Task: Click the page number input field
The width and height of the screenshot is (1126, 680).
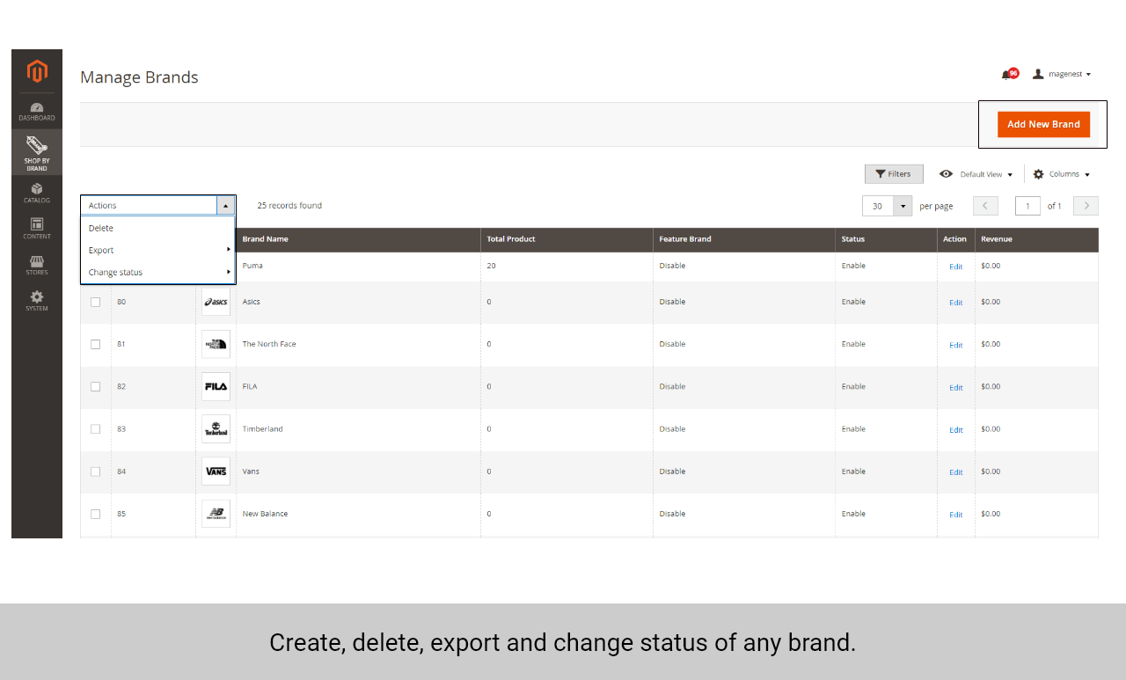Action: pos(1027,205)
